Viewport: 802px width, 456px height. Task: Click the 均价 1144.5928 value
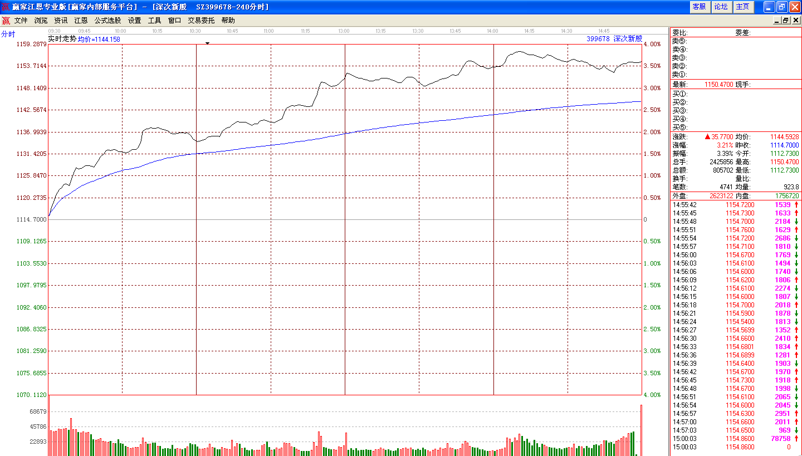pyautogui.click(x=784, y=136)
